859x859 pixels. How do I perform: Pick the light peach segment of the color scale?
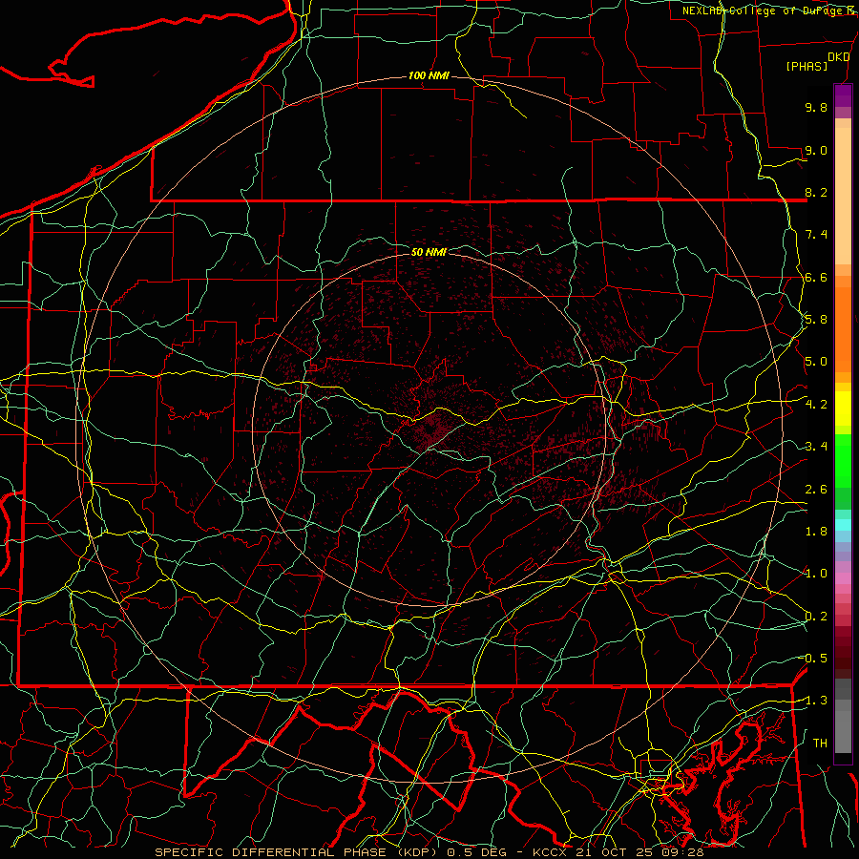843,196
